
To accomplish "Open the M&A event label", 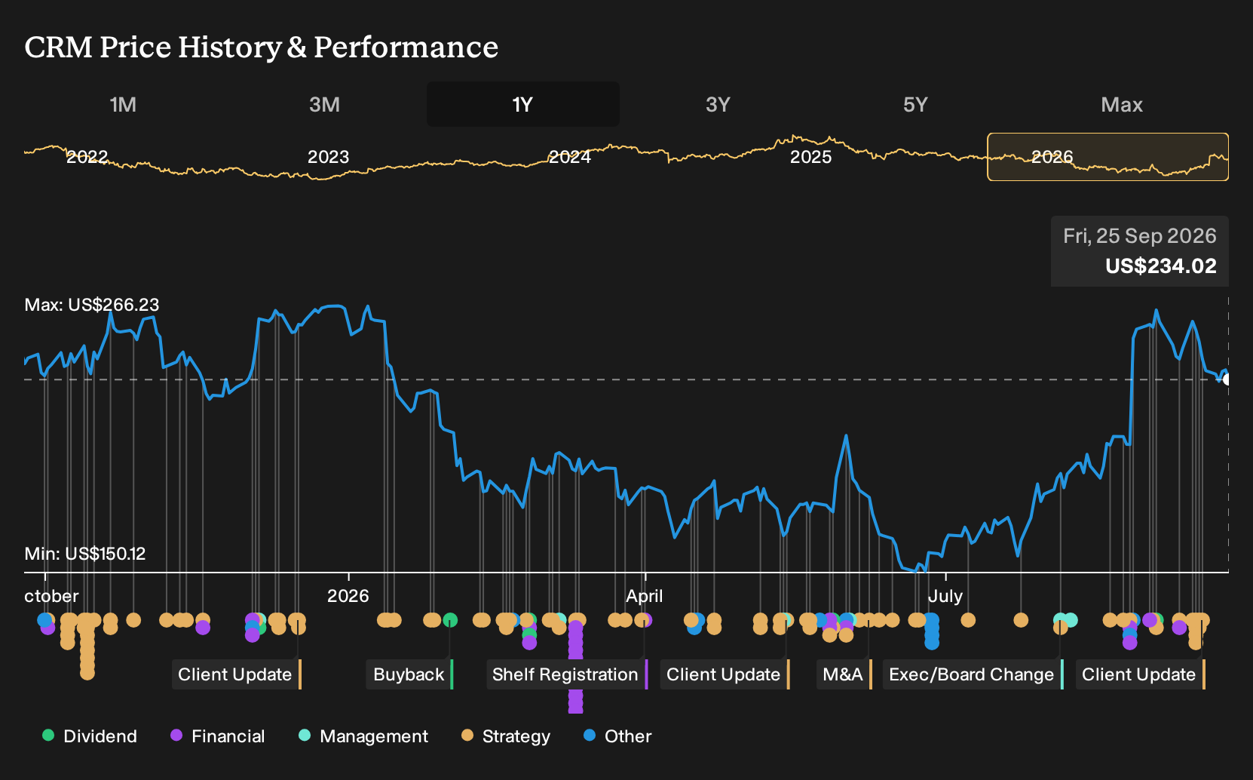I will coord(844,674).
